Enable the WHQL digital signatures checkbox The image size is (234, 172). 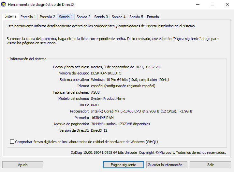click(12, 142)
